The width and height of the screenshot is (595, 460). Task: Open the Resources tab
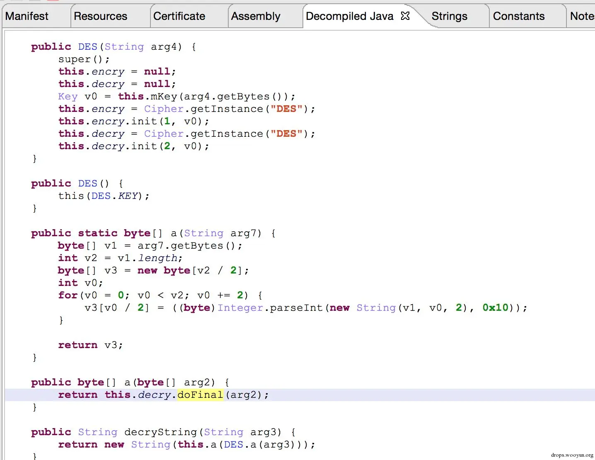(101, 16)
